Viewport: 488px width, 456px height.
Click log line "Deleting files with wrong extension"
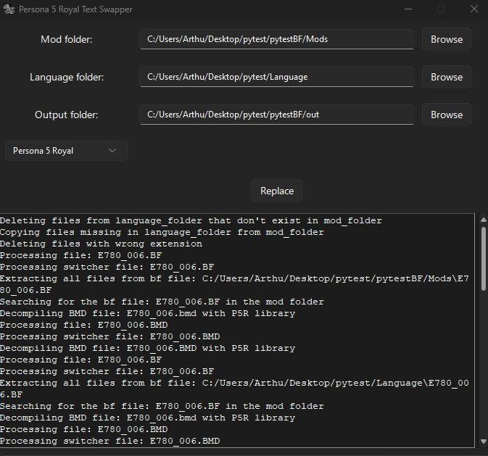101,244
